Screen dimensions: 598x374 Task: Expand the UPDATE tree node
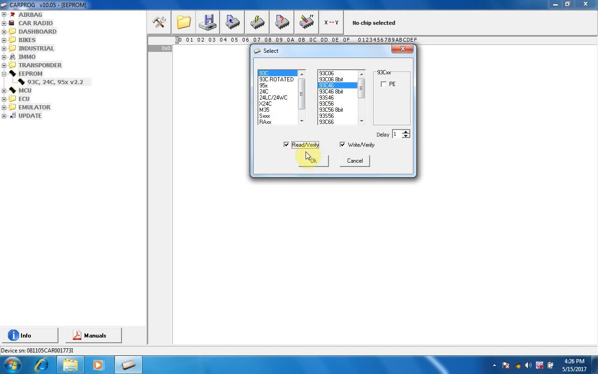tap(4, 115)
